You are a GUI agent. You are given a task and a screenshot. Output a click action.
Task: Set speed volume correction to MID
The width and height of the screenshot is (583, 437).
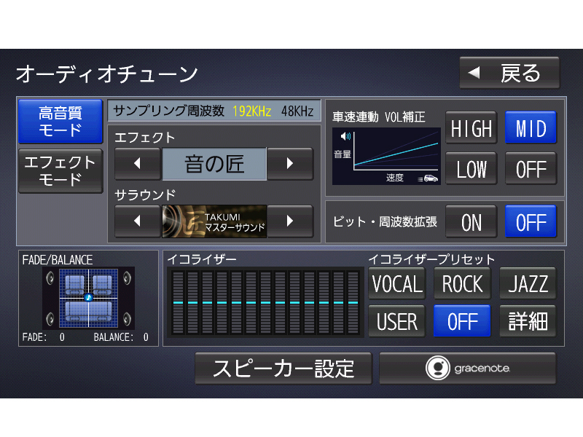531,128
